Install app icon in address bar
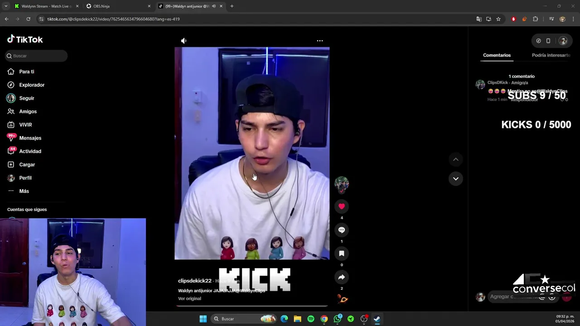580x326 pixels. tap(488, 19)
